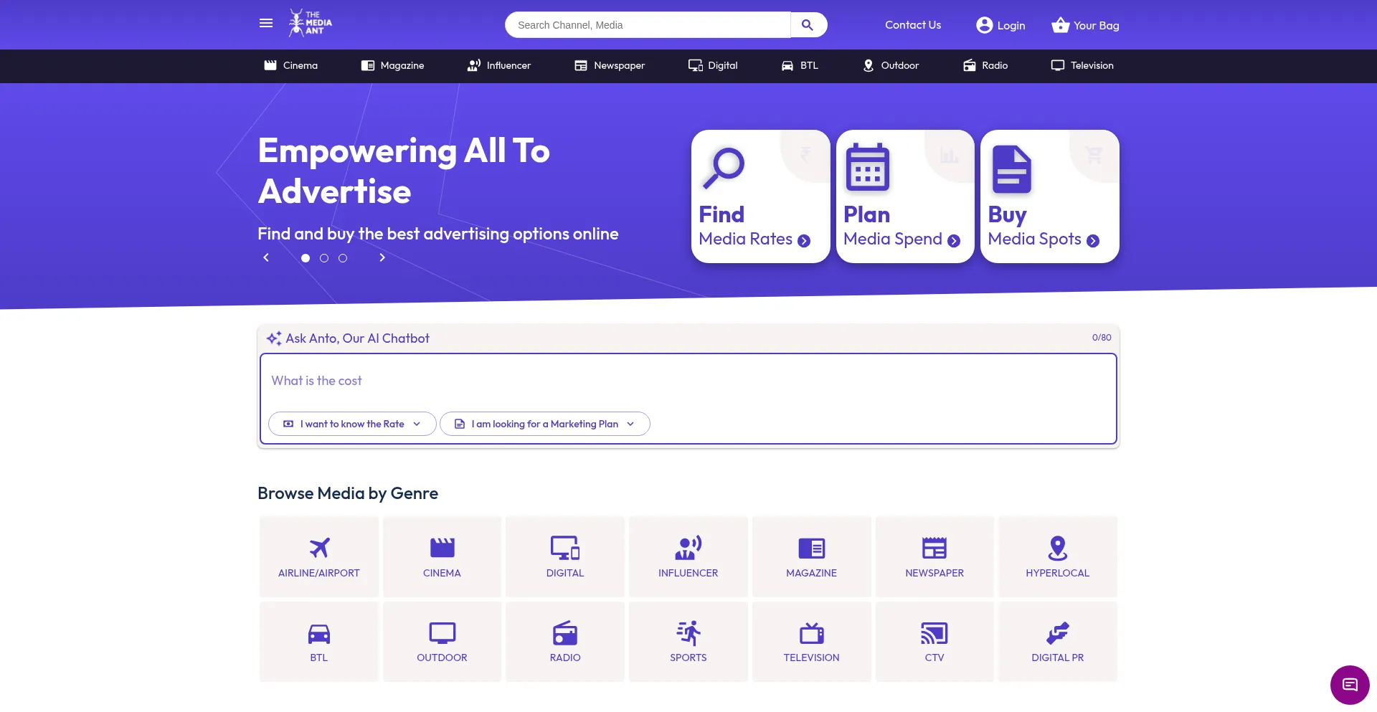Open the Buy Media Spots link
1377x712 pixels.
(1050, 196)
